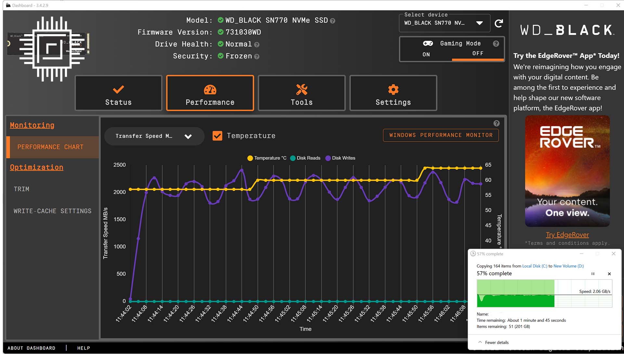Screen dimensions: 624x354
Task: Cancel the file copy with X
Action: [x=609, y=274]
